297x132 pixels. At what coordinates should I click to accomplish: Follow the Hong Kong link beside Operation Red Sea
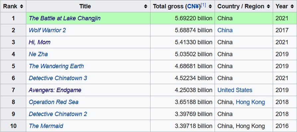click(250, 102)
